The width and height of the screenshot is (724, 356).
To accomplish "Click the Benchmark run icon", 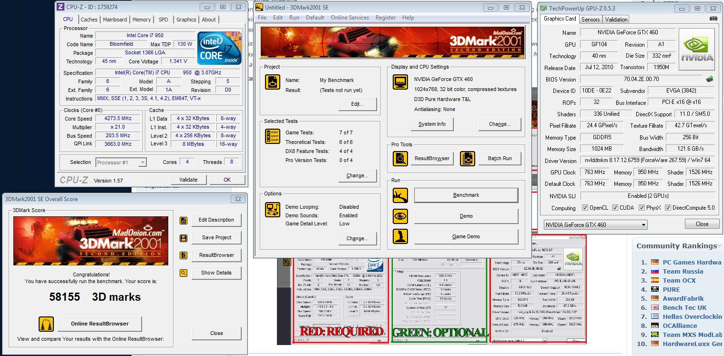I will (400, 195).
